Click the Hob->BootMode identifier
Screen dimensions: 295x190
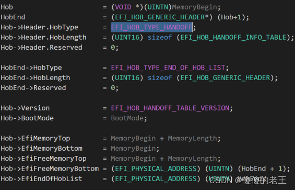coord(27,118)
